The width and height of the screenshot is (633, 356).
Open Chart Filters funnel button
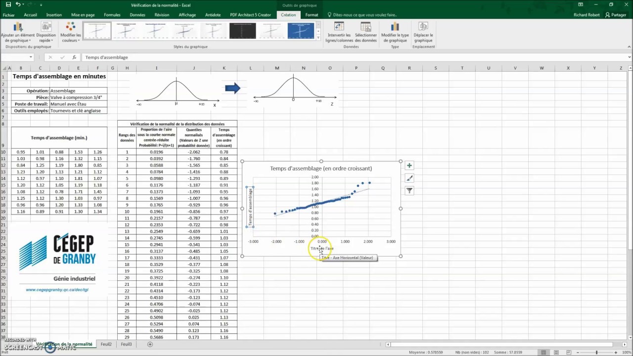coord(409,190)
